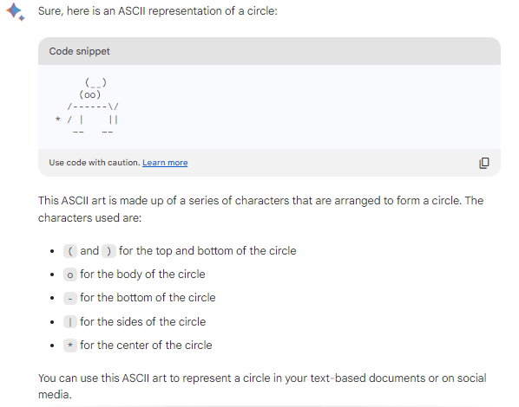Click the closing parenthesis code chip
The height and width of the screenshot is (407, 519).
[x=108, y=251]
